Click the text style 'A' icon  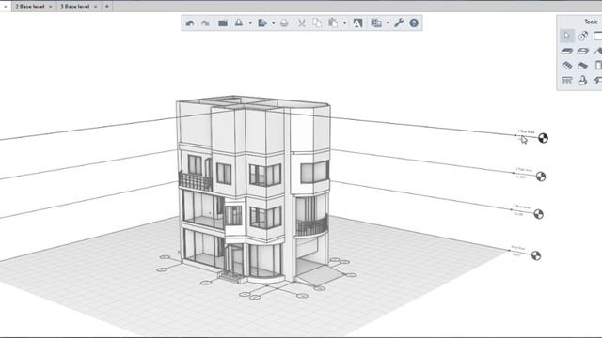(357, 23)
